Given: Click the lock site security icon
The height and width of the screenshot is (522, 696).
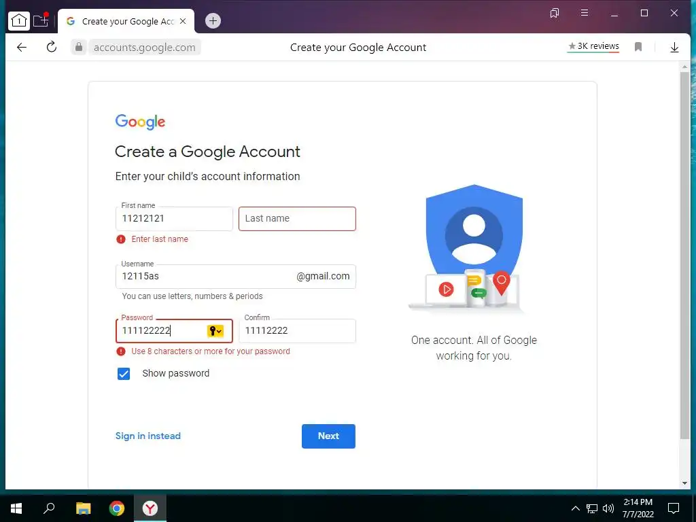Looking at the screenshot, I should (x=79, y=47).
